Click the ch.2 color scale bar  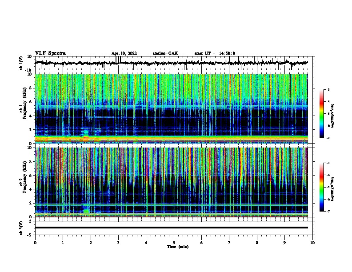(x=322, y=187)
